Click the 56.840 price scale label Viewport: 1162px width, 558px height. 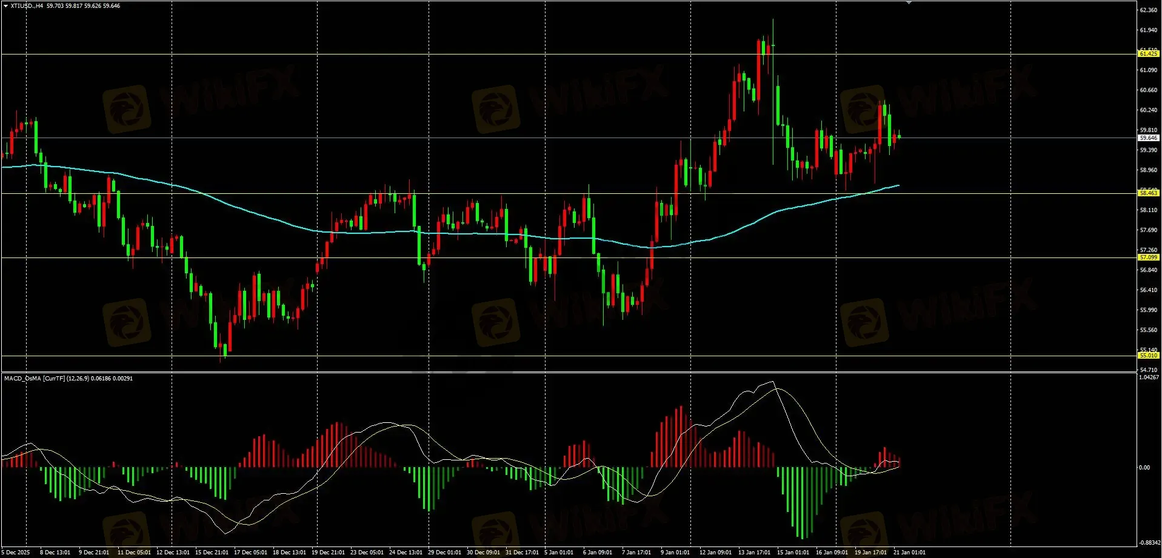click(1149, 270)
